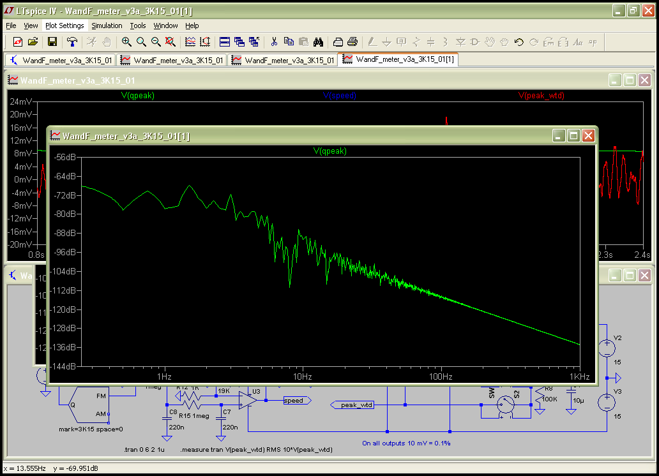The width and height of the screenshot is (659, 476).
Task: Click the Print icon in toolbar
Action: (352, 42)
